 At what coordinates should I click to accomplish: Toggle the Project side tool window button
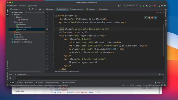7,12
